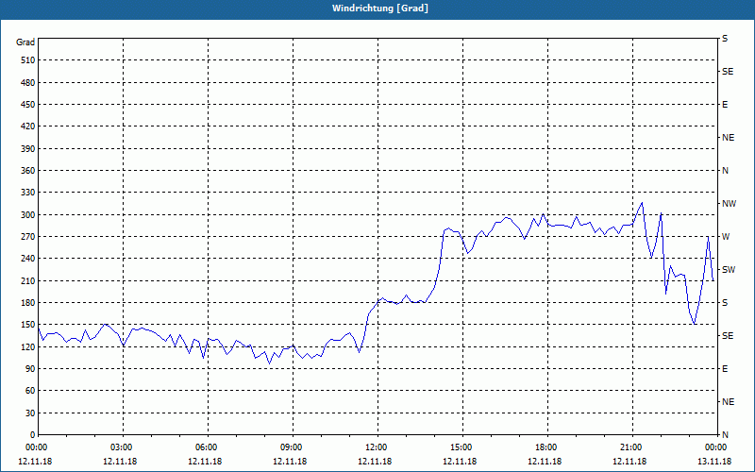Screen dimensions: 755x472
Task: Click the E compass label level with 450
Action: point(725,105)
